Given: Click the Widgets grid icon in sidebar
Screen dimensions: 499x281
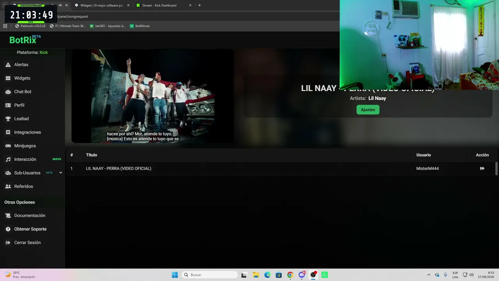Looking at the screenshot, I should pos(8,78).
